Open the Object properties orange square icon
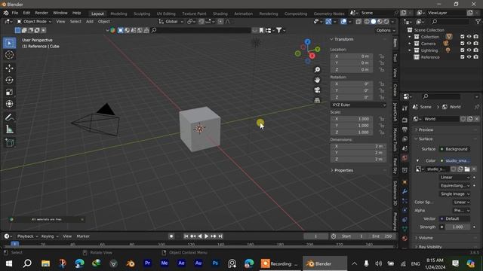Image resolution: width=483 pixels, height=271 pixels. (x=405, y=182)
